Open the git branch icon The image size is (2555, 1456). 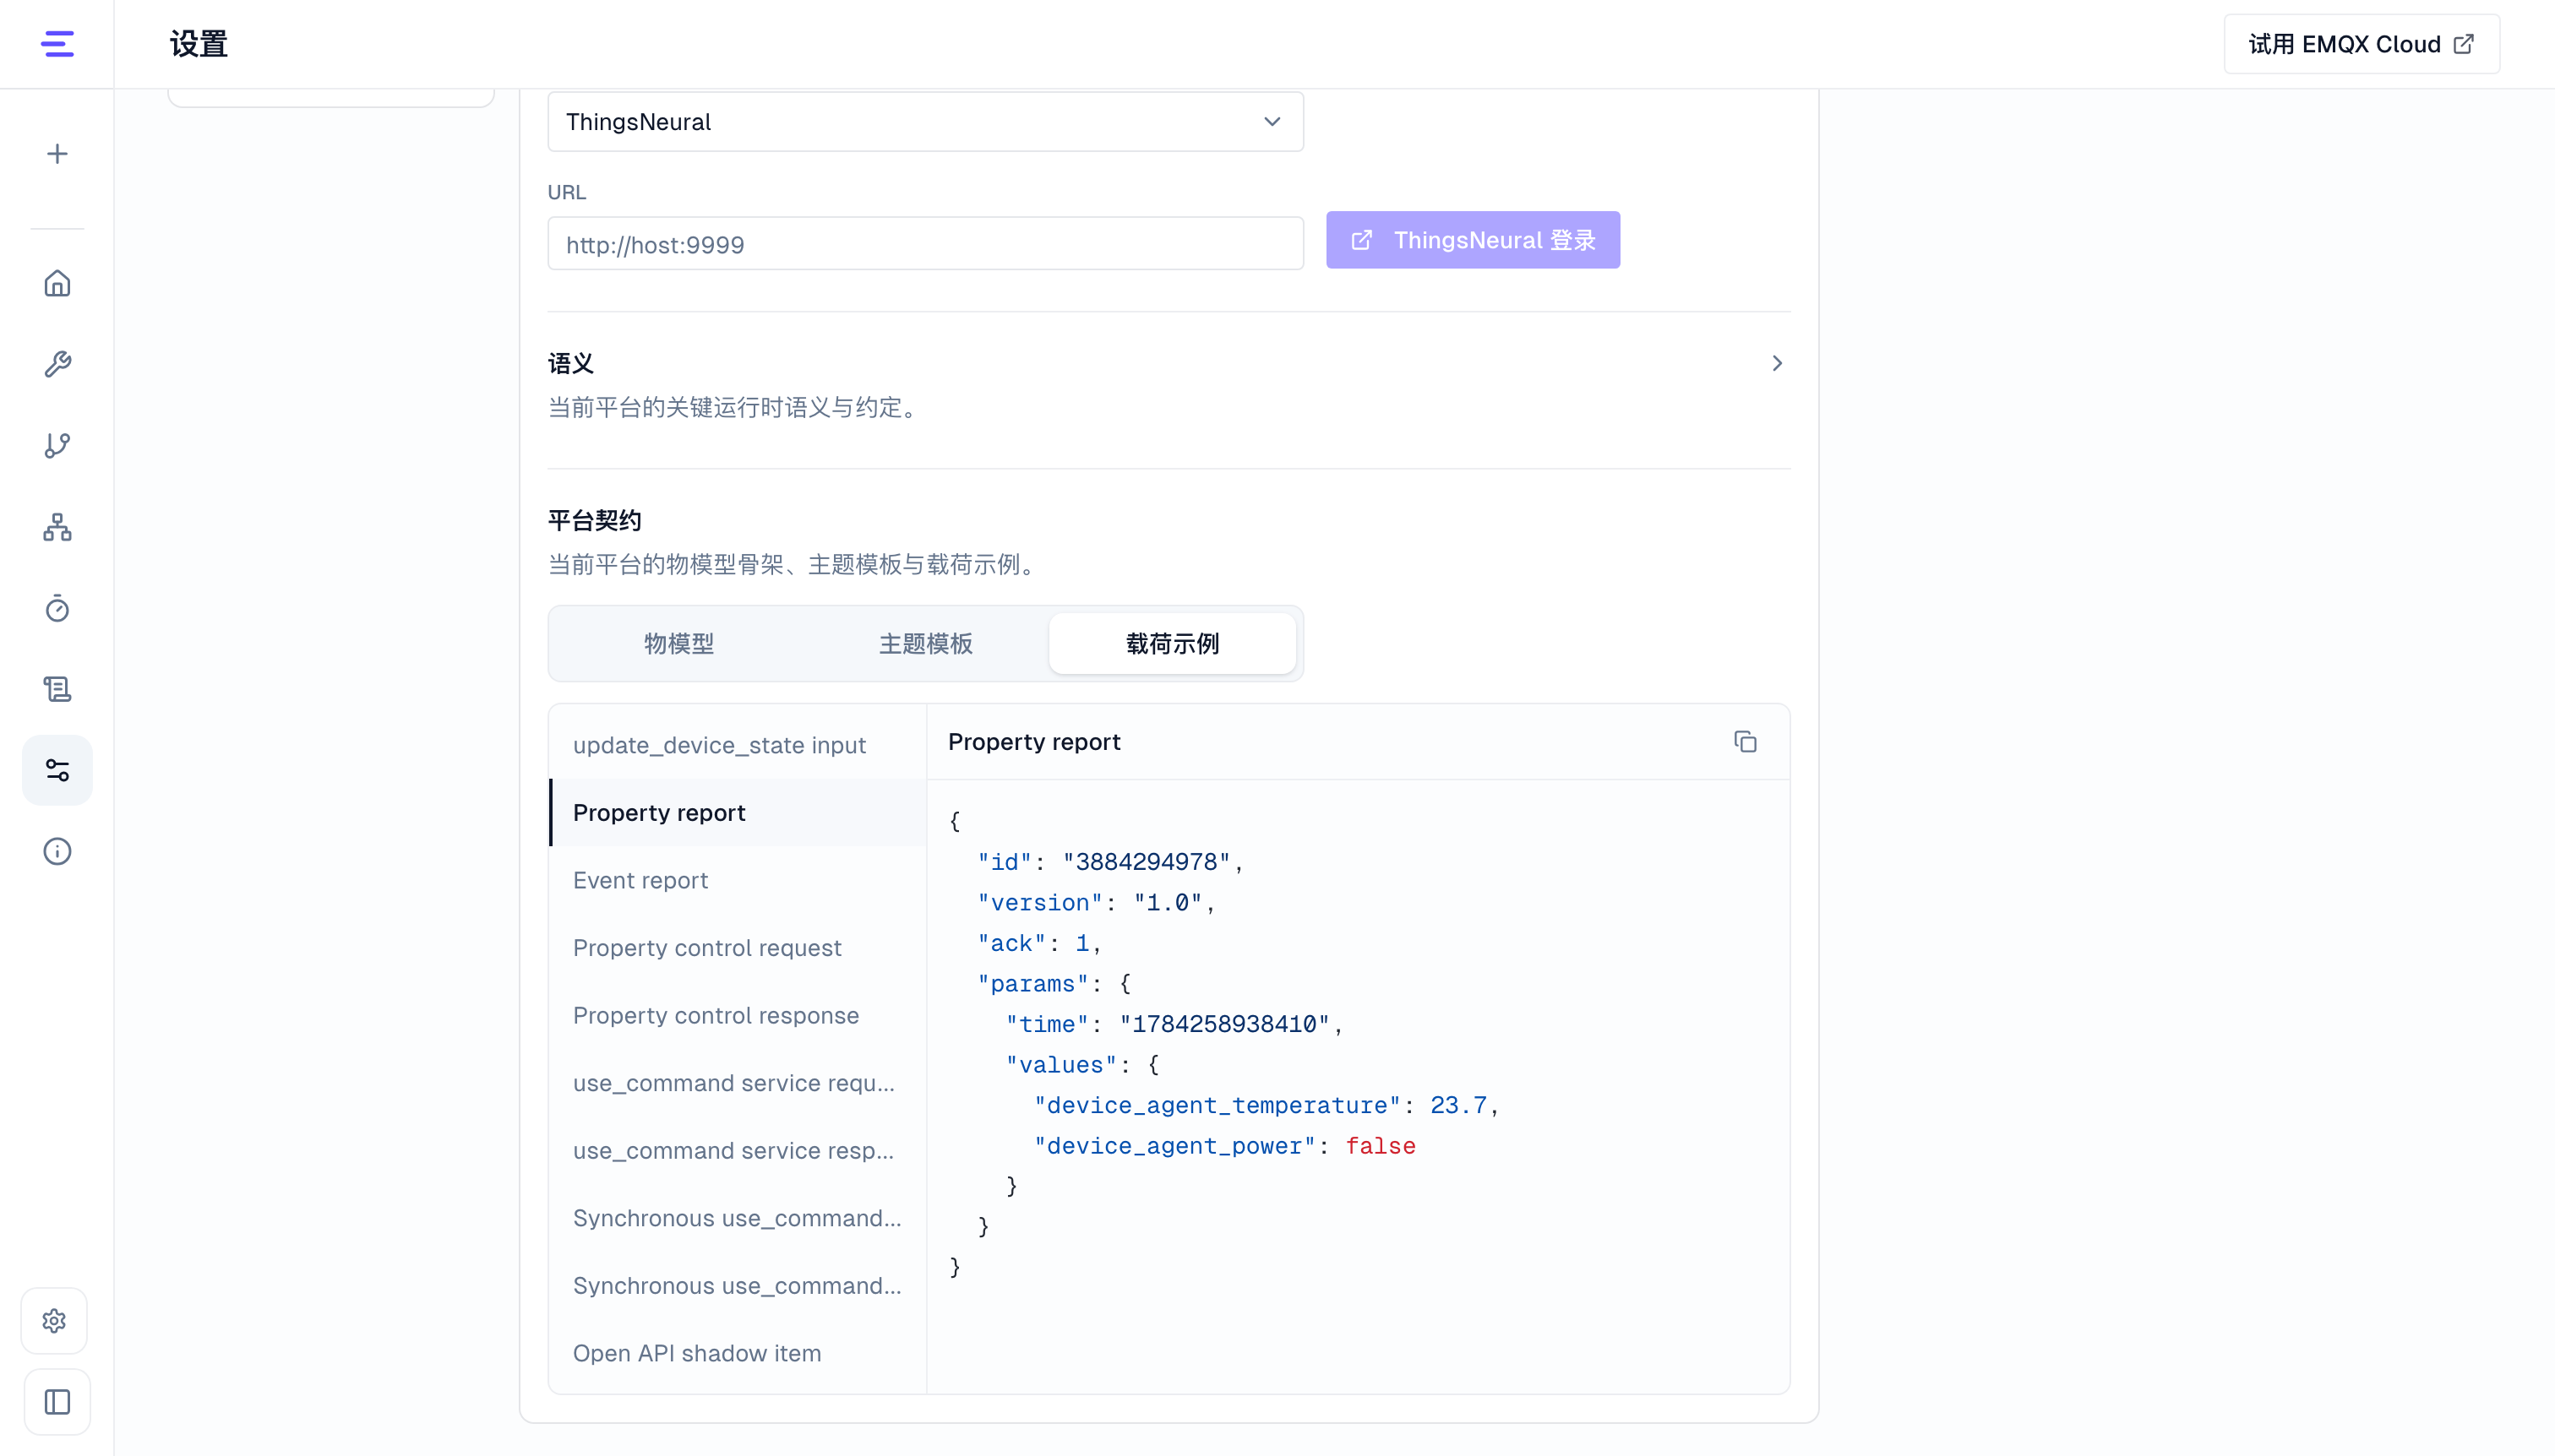tap(57, 445)
